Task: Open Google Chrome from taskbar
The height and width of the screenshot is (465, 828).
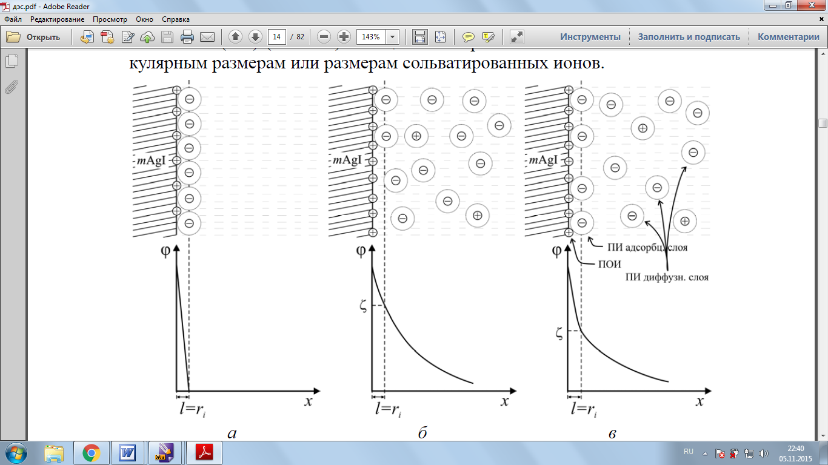Action: [92, 452]
